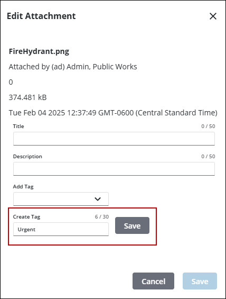Click the Create Tag label
Viewport: 226px width, 299px height.
(26, 217)
